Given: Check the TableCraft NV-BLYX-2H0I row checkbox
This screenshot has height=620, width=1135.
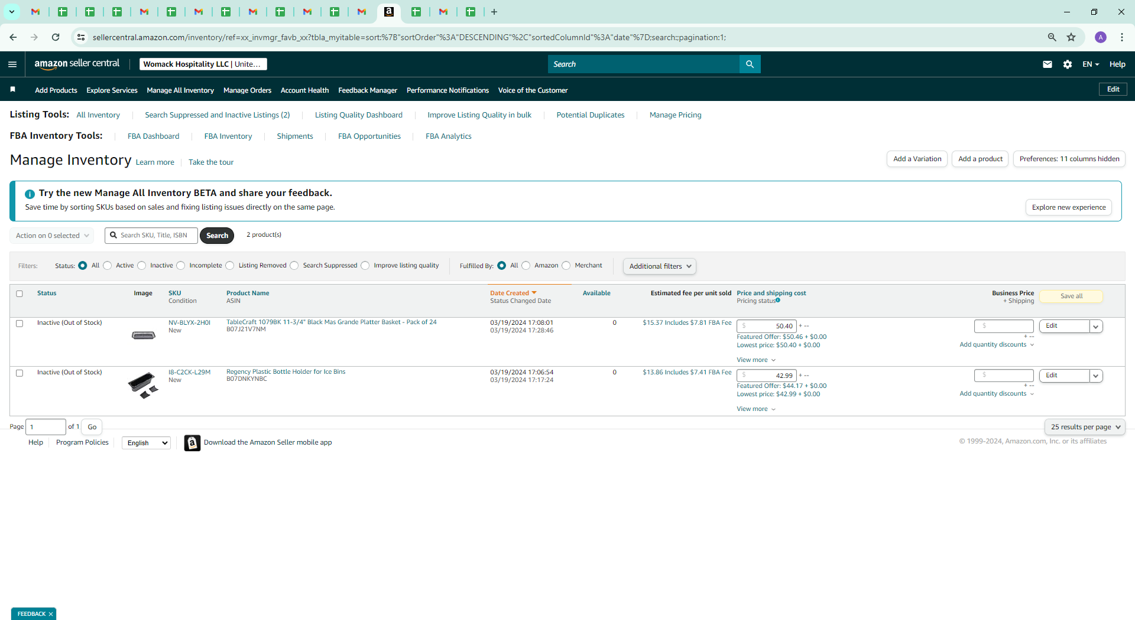Looking at the screenshot, I should click(x=20, y=324).
